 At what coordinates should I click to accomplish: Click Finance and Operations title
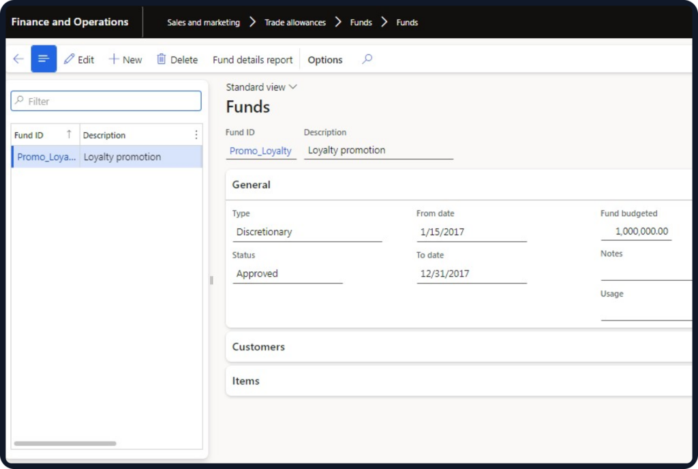(x=70, y=22)
